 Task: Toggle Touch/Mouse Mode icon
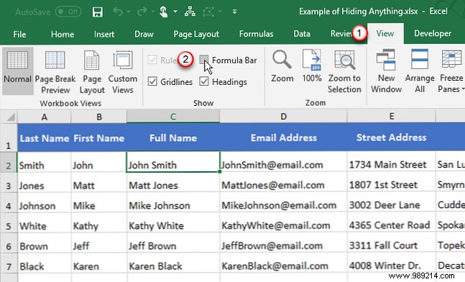(x=163, y=12)
